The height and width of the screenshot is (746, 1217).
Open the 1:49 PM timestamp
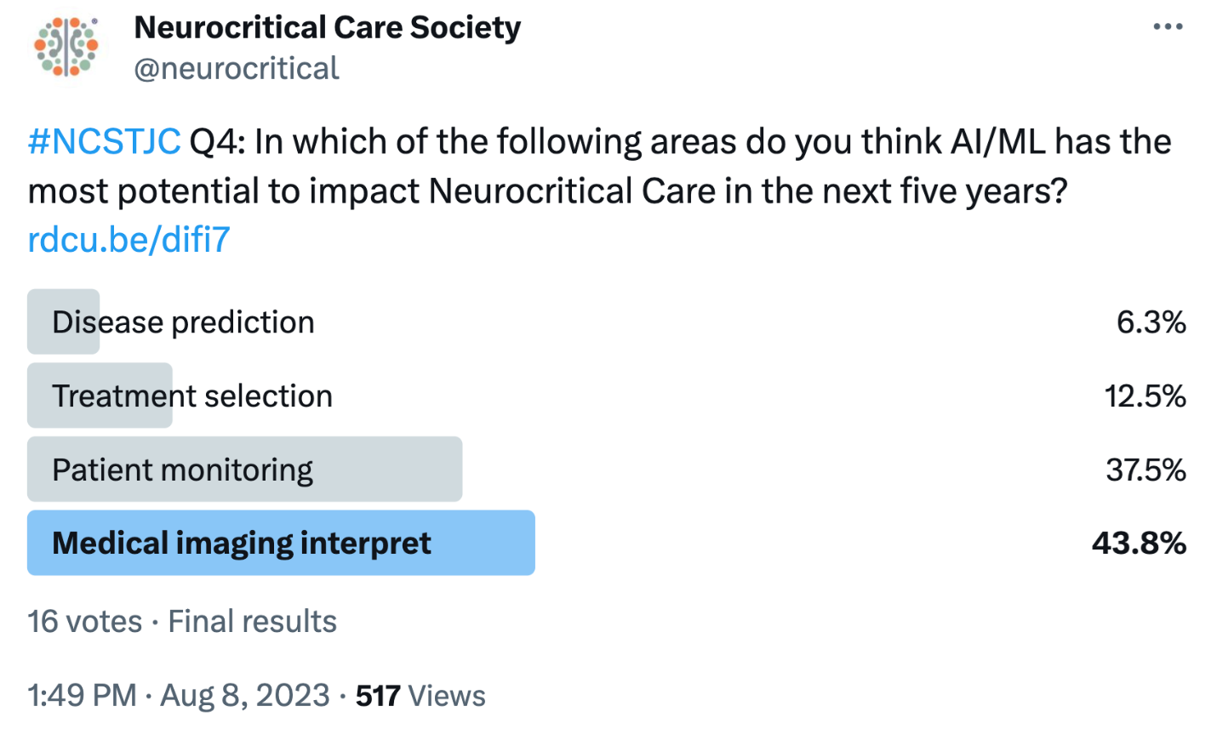82,696
